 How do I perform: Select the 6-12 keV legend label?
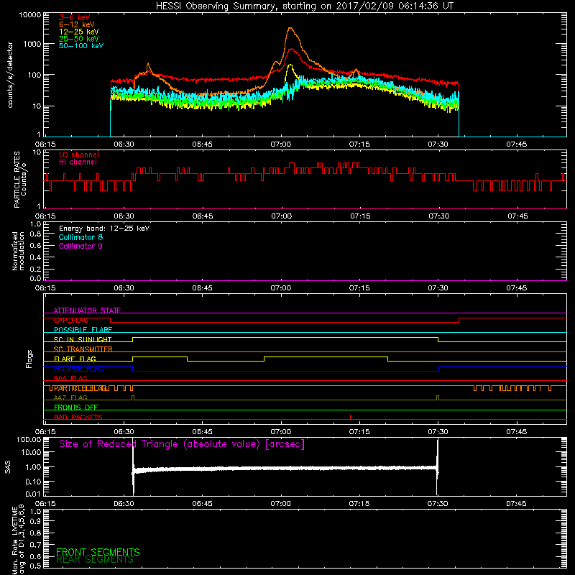[x=77, y=24]
